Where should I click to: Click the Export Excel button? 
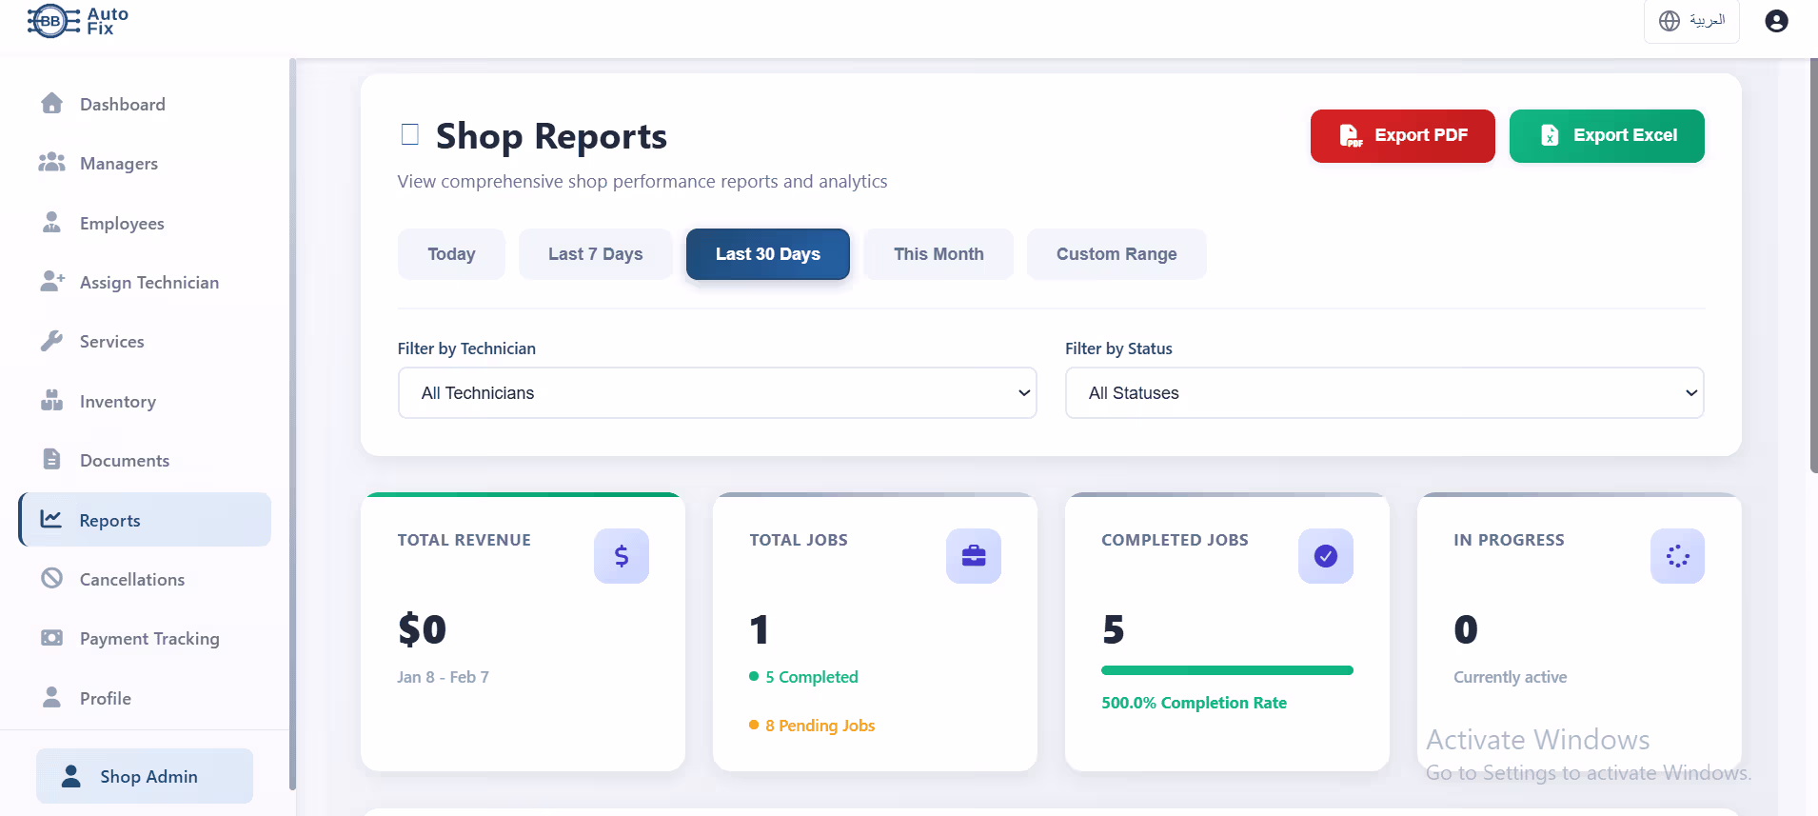1607,136
